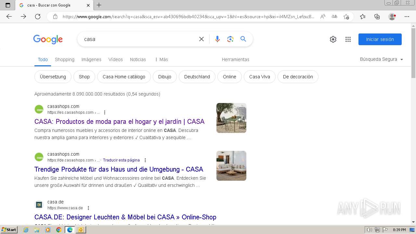Select the Shop suggestion chip

[x=84, y=77]
